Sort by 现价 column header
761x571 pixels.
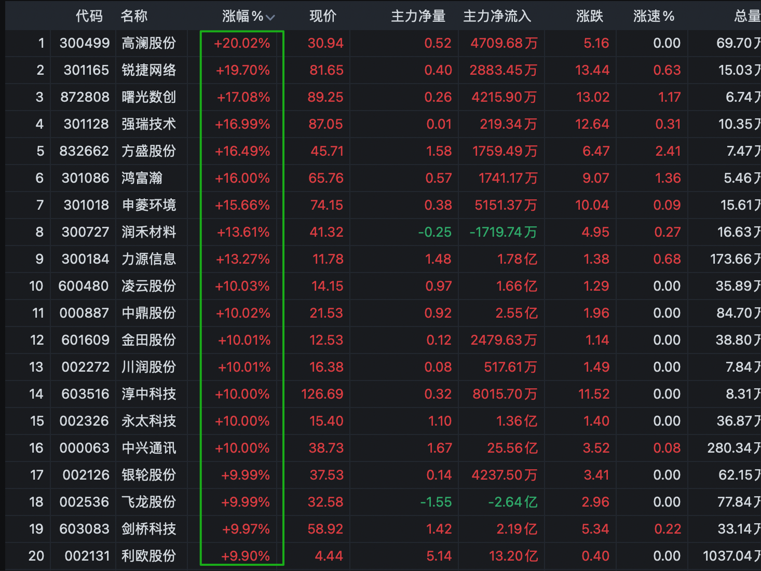click(323, 16)
